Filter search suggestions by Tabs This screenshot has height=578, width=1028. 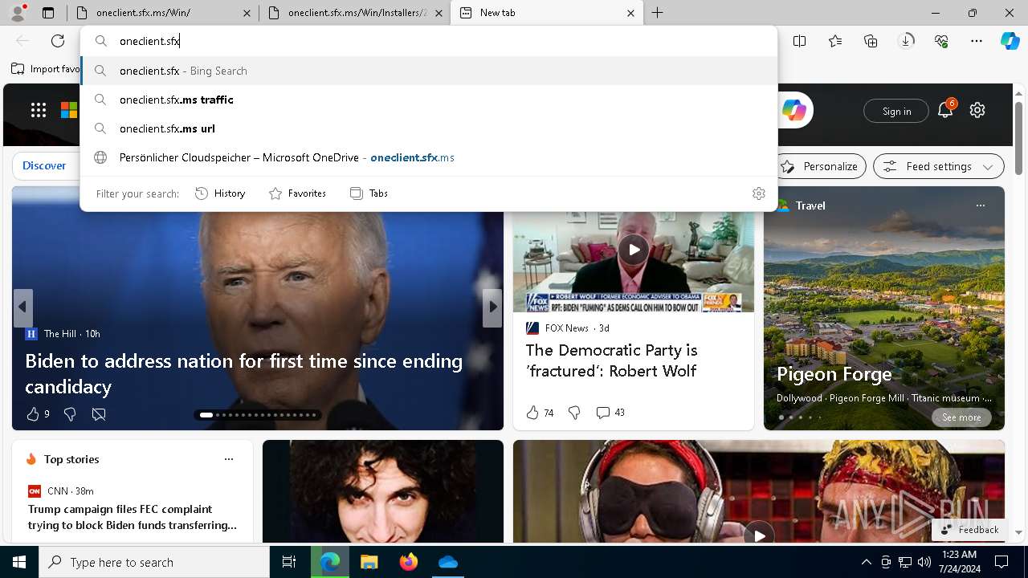pyautogui.click(x=369, y=193)
